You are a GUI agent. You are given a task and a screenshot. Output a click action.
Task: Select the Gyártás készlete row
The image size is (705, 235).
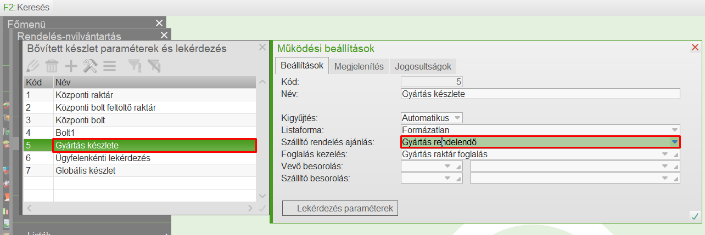140,145
